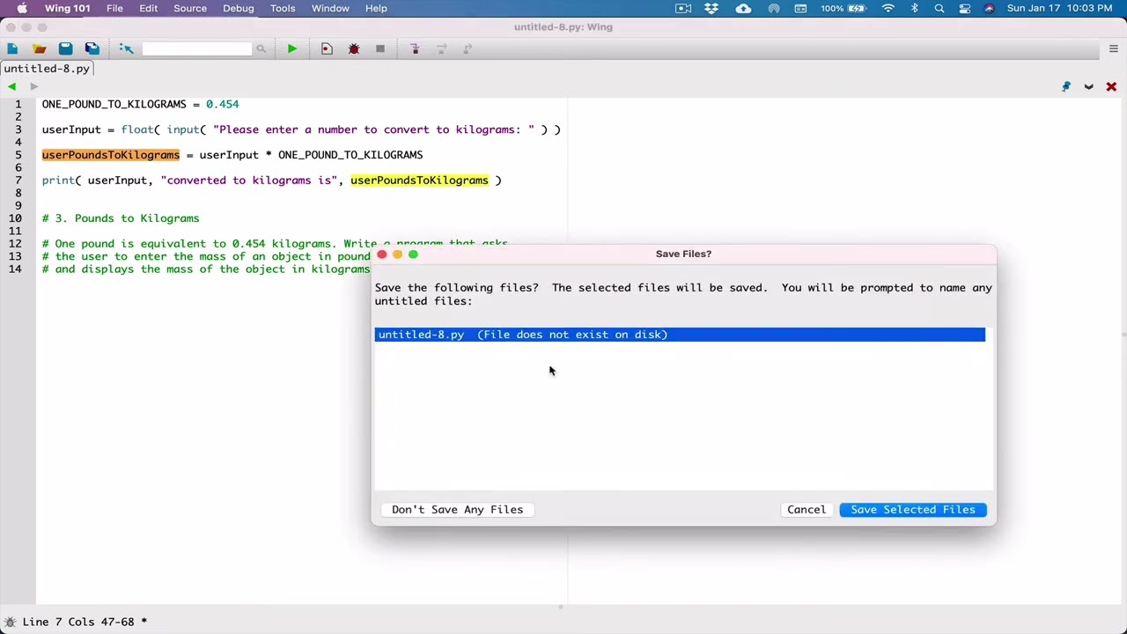This screenshot has height=634, width=1127.
Task: Open the Apple menu
Action: click(22, 8)
